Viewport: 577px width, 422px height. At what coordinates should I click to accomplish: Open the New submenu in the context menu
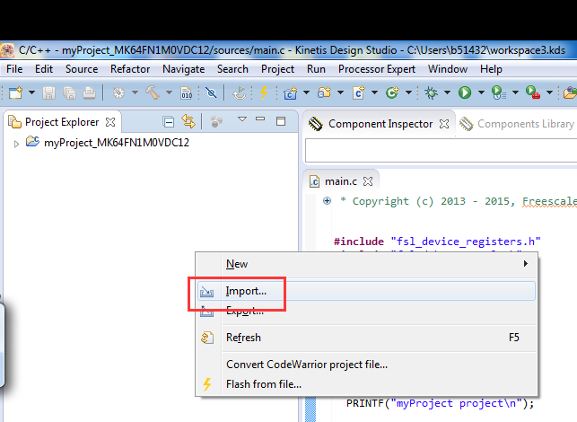366,264
